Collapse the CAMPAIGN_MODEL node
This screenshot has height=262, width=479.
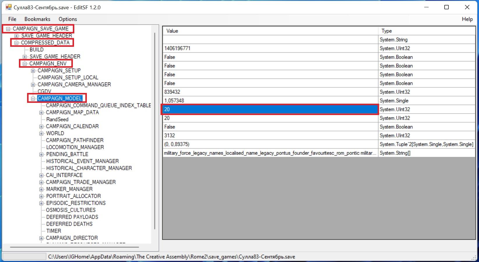pos(33,99)
